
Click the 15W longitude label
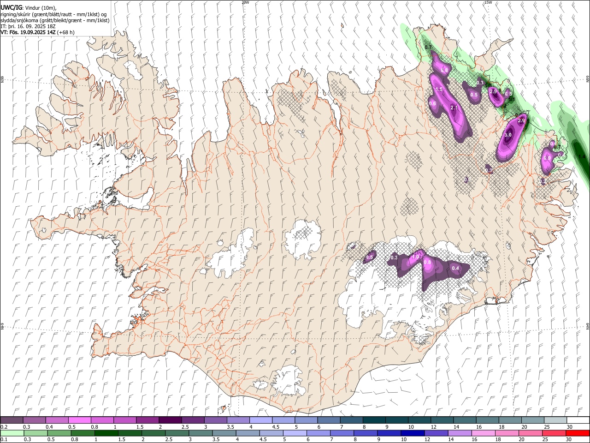488,2
